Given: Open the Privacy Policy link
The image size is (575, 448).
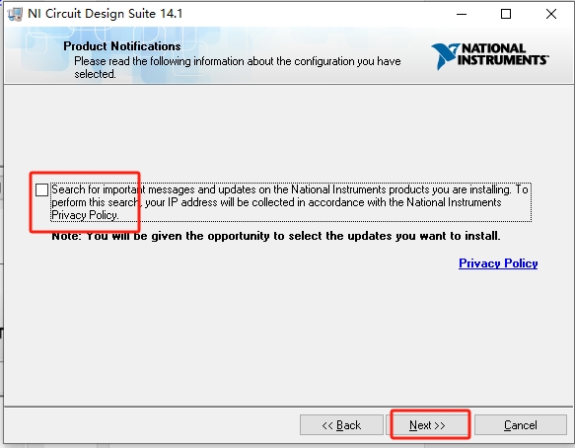Looking at the screenshot, I should coord(498,263).
